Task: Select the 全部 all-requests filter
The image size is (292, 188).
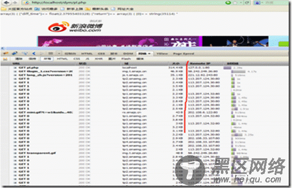Action: coord(47,59)
